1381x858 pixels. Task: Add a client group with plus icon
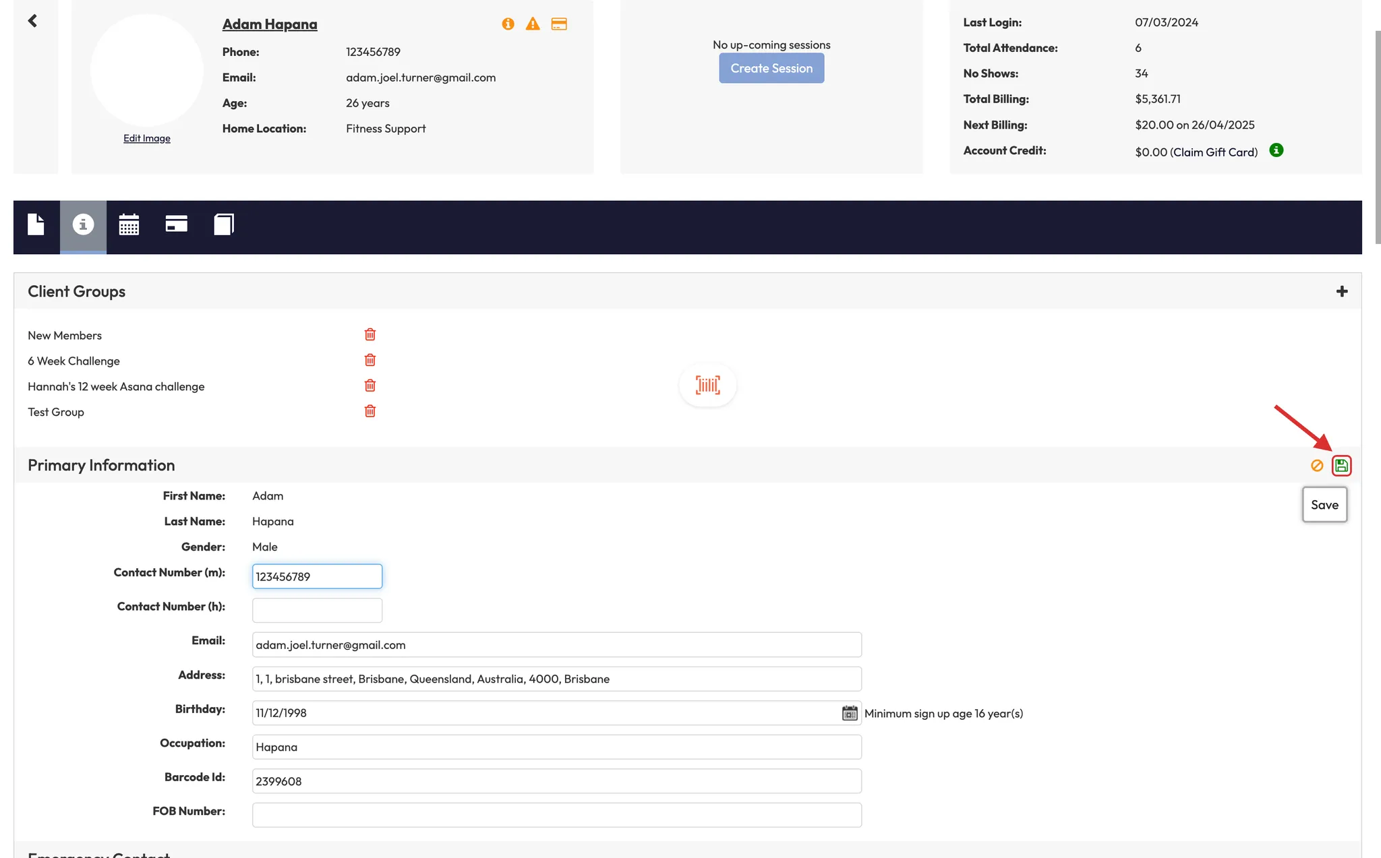click(1342, 291)
